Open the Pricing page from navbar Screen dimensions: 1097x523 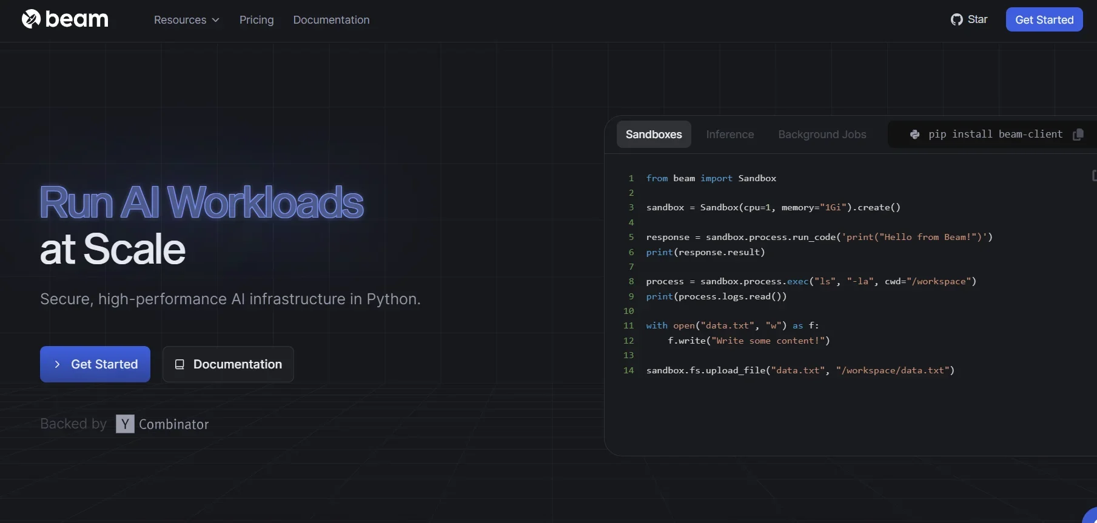tap(257, 20)
